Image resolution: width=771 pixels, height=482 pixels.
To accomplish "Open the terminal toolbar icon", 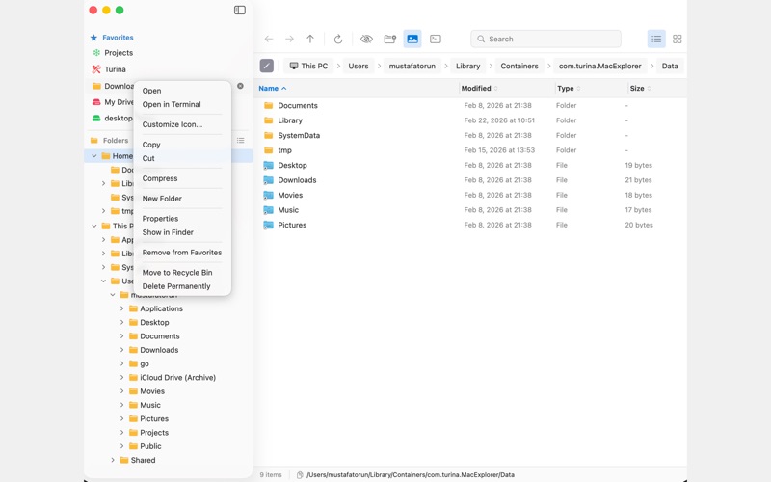I will click(436, 39).
